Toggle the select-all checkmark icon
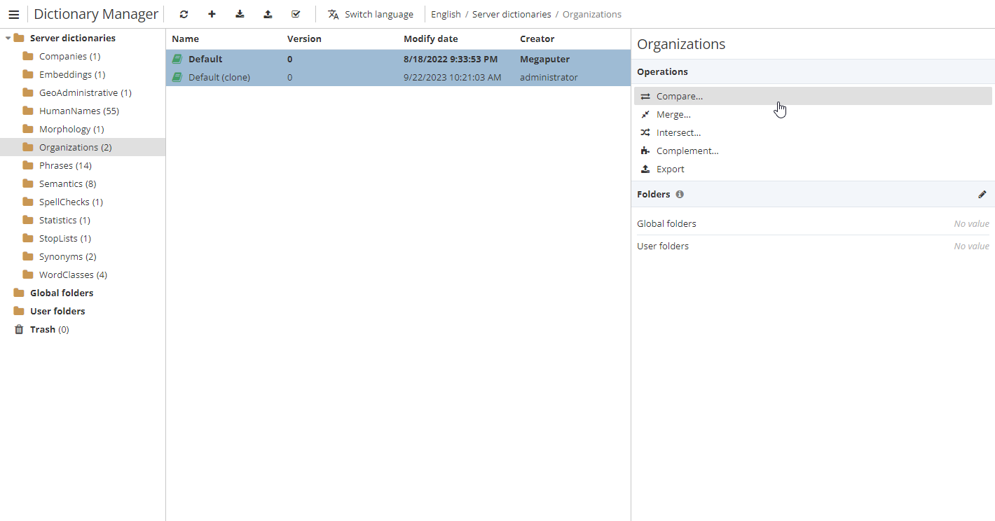 click(296, 14)
